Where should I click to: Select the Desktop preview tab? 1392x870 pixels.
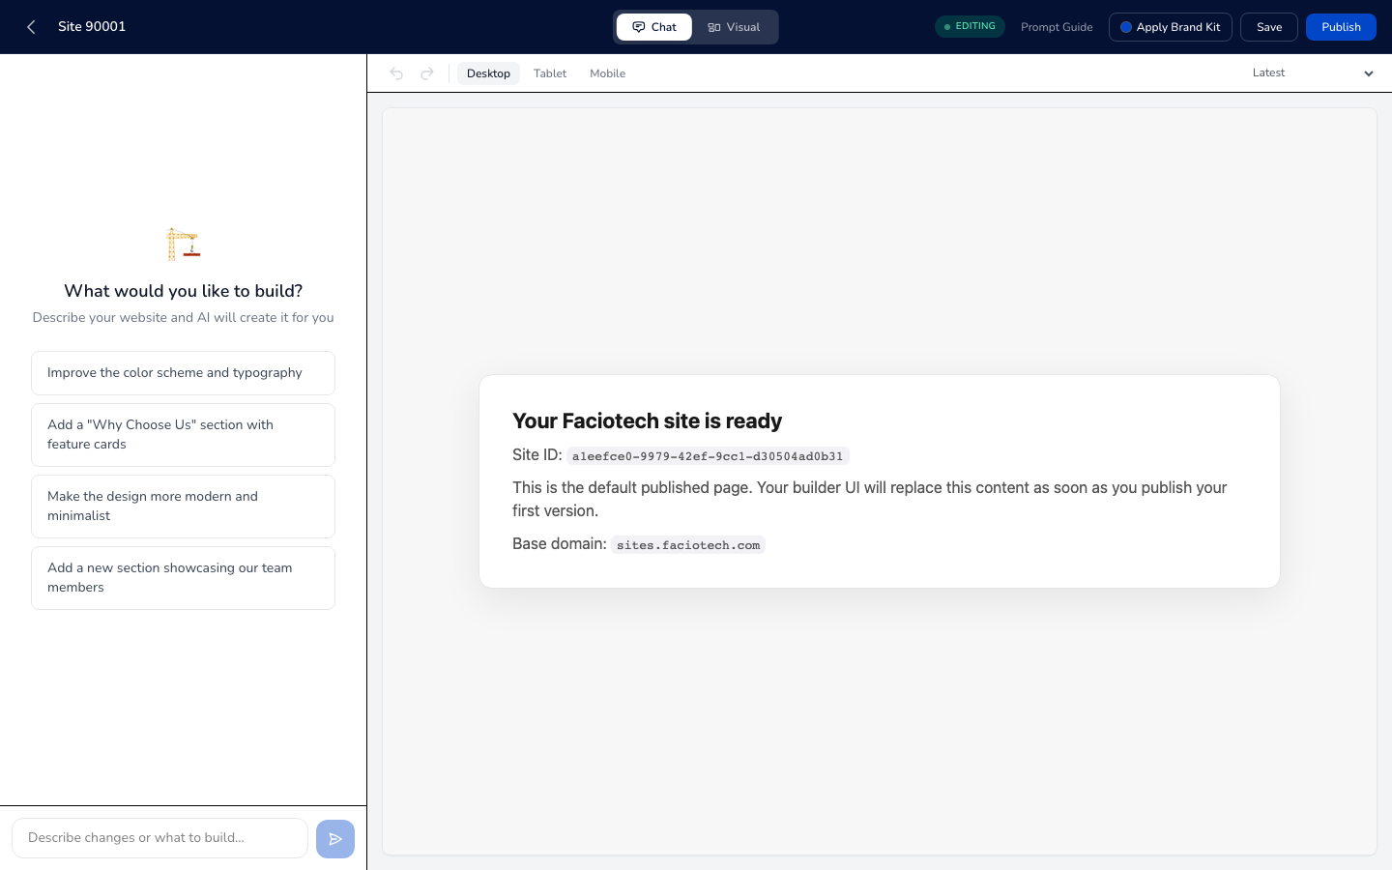pyautogui.click(x=488, y=73)
